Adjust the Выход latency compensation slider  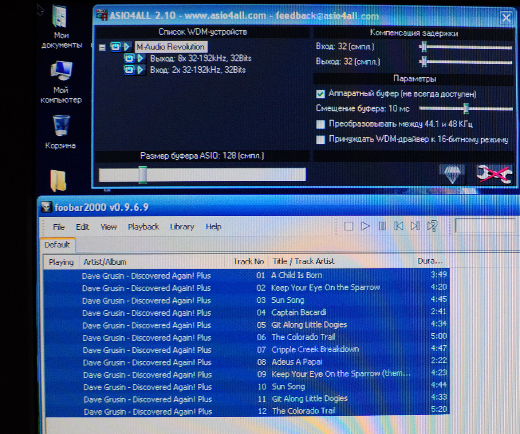[x=424, y=62]
